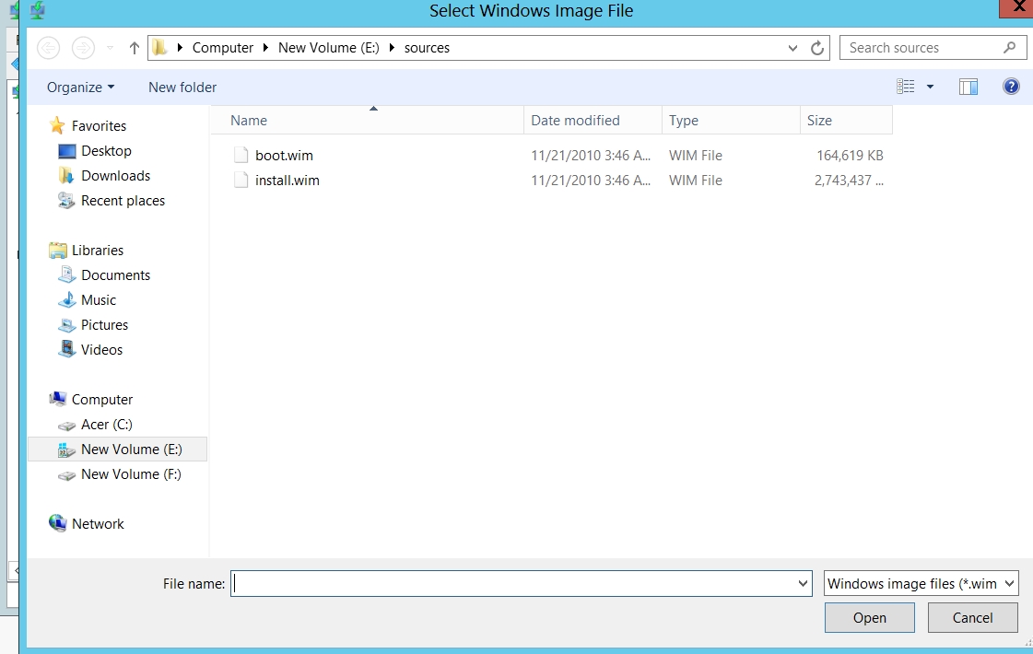This screenshot has height=654, width=1033.
Task: Select New Volume (E:) breadcrumb segment
Action: tap(329, 47)
